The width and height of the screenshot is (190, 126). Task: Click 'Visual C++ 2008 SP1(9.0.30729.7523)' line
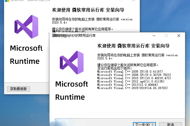click(x=134, y=75)
